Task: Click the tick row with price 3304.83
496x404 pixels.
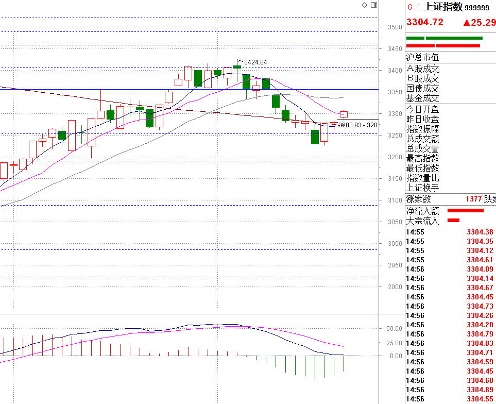Action: [451, 343]
